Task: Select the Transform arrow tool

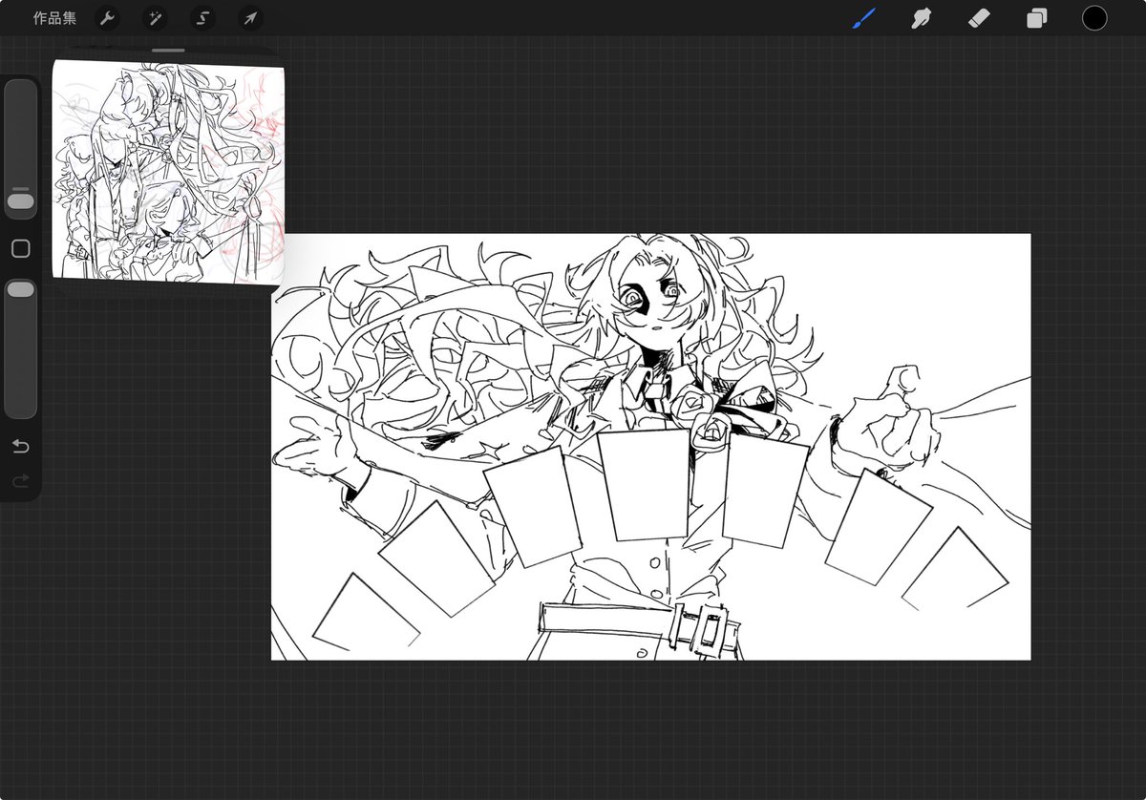Action: click(x=248, y=18)
